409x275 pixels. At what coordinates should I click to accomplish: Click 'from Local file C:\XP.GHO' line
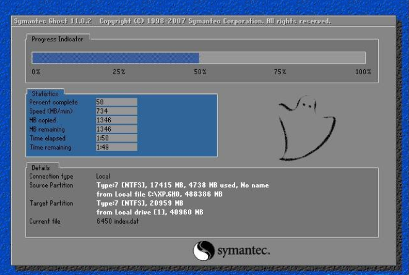point(160,194)
